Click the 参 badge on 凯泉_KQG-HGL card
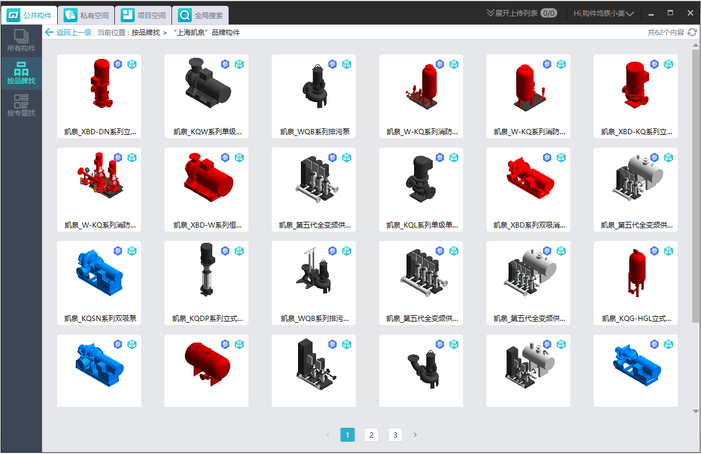The width and height of the screenshot is (701, 454). point(654,251)
